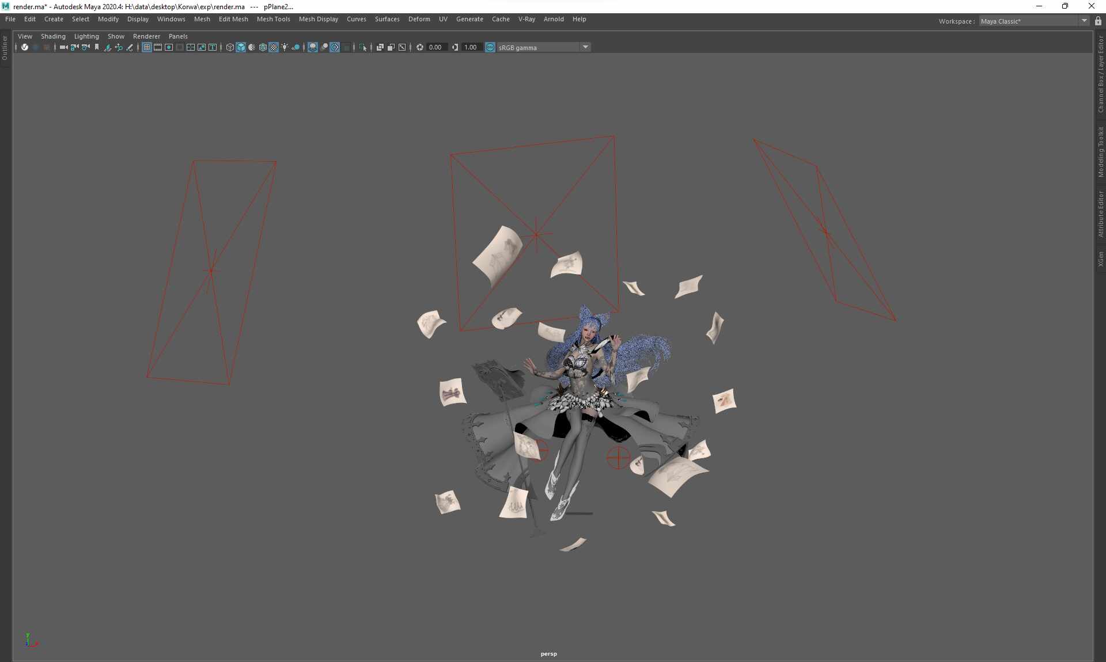1106x662 pixels.
Task: Switch to Smooth Shade All mode
Action: pyautogui.click(x=241, y=47)
